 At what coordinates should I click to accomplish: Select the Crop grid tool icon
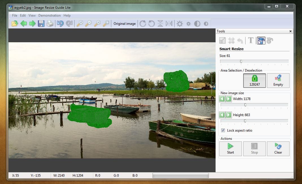(231, 41)
